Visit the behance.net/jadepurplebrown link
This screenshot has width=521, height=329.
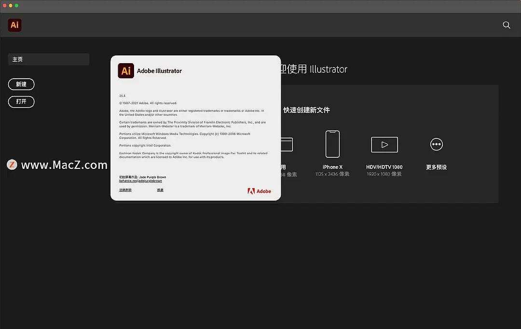point(140,180)
